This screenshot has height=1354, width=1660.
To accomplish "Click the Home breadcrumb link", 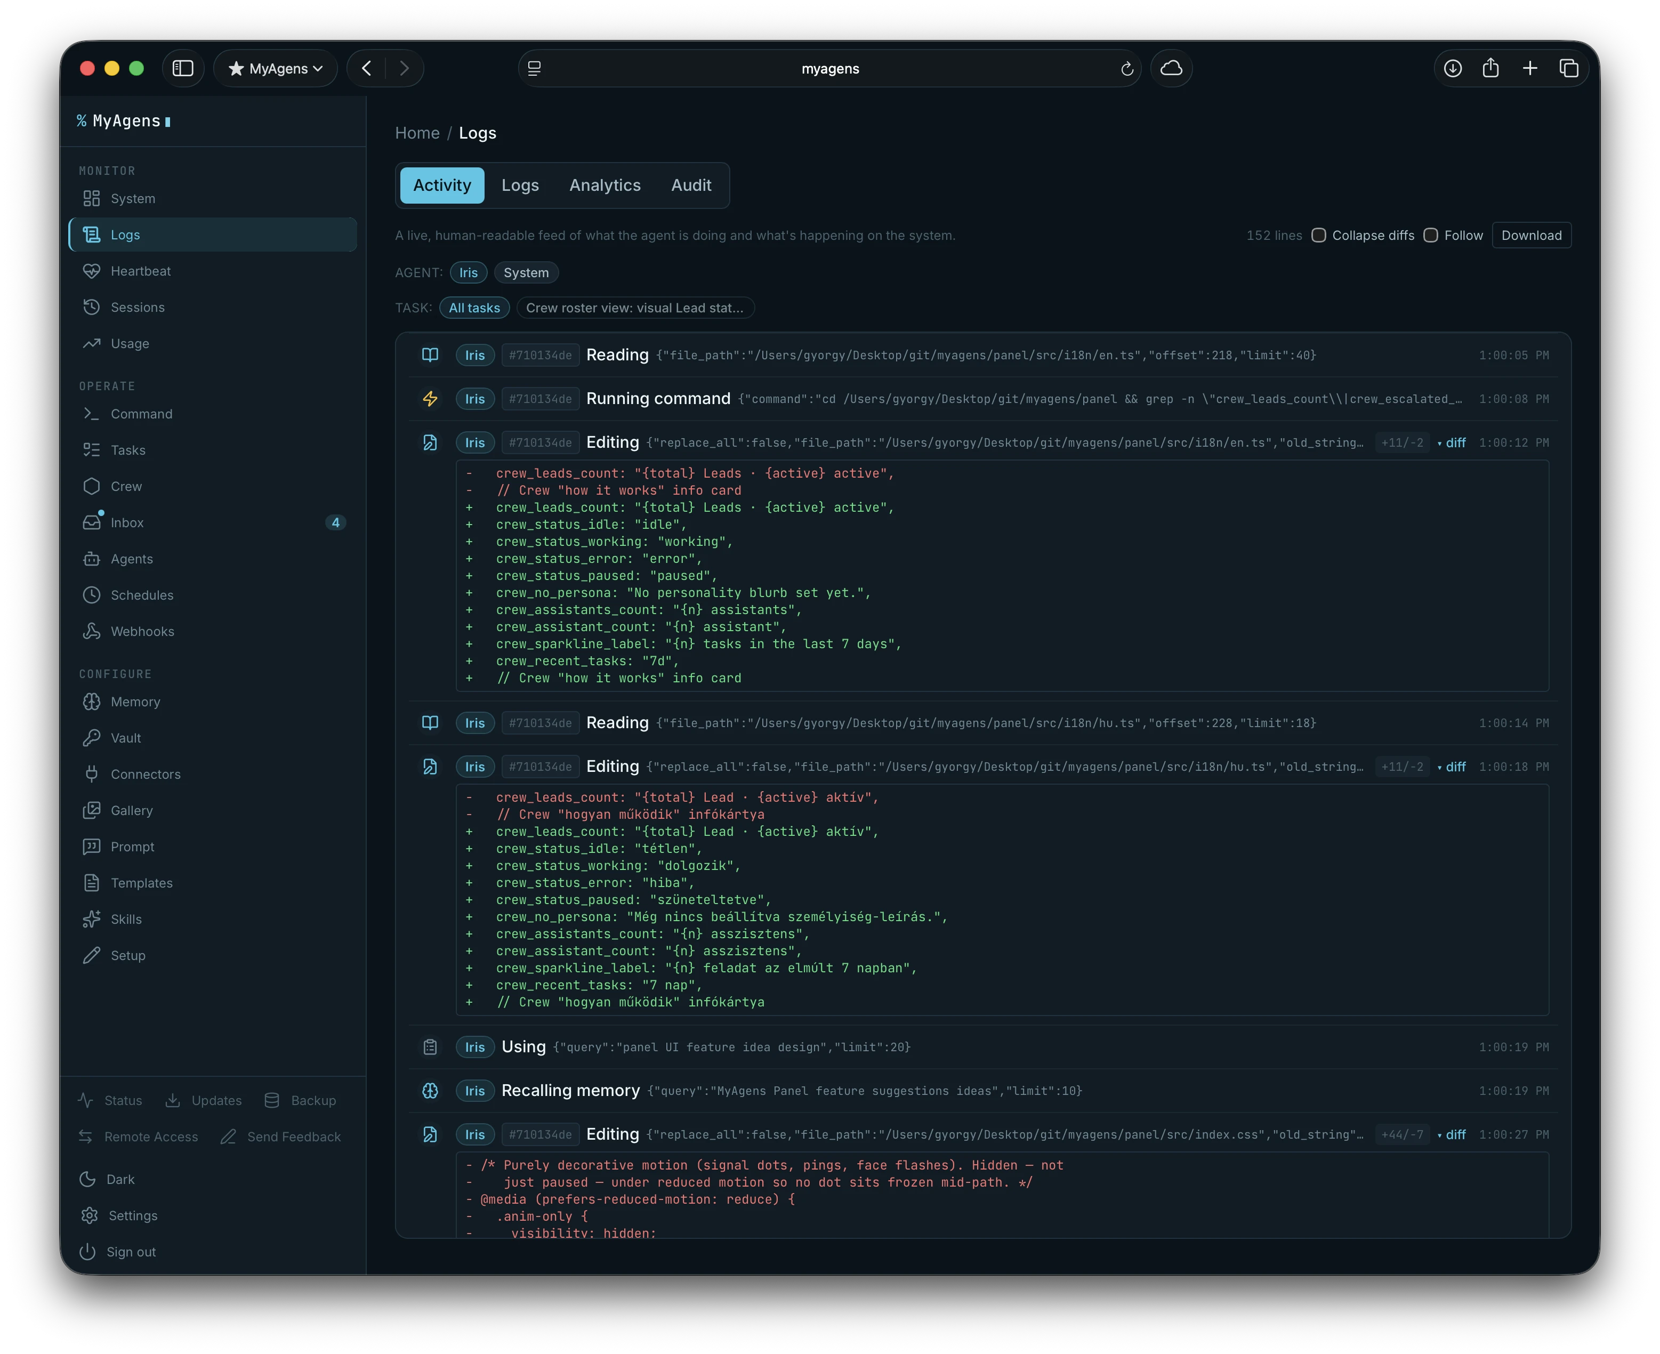I will 417,133.
